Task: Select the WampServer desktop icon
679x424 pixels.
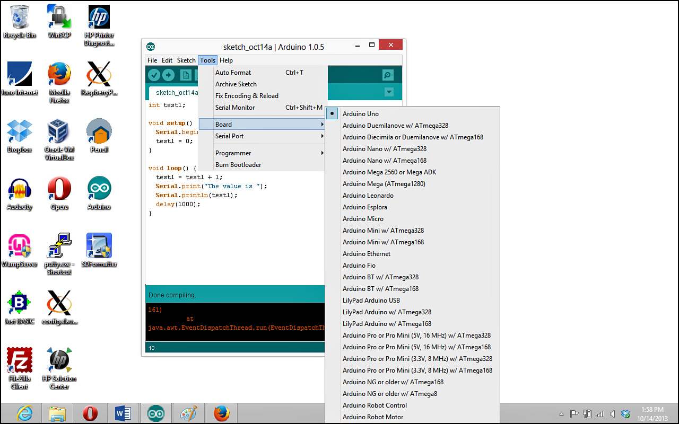Action: click(20, 250)
